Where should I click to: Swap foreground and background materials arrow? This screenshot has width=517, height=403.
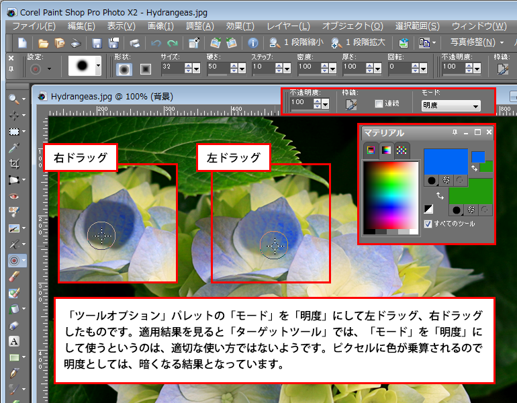tap(440, 196)
